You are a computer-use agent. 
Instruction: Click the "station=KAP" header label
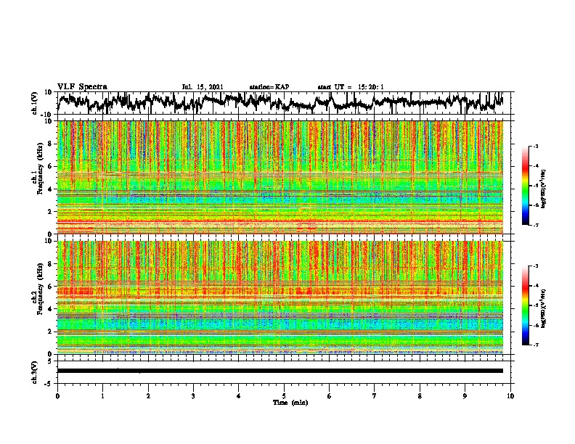(269, 87)
